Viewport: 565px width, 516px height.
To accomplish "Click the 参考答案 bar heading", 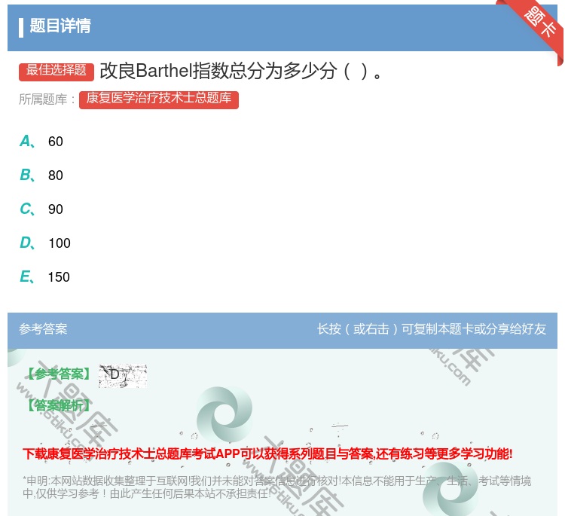I will pos(43,329).
